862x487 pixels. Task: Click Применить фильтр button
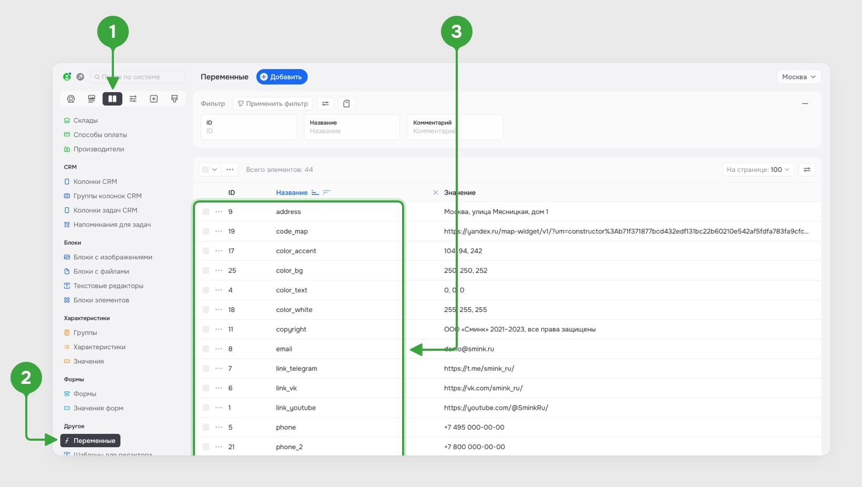[x=273, y=104]
